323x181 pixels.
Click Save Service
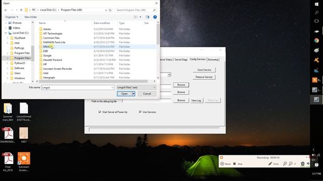[204, 70]
